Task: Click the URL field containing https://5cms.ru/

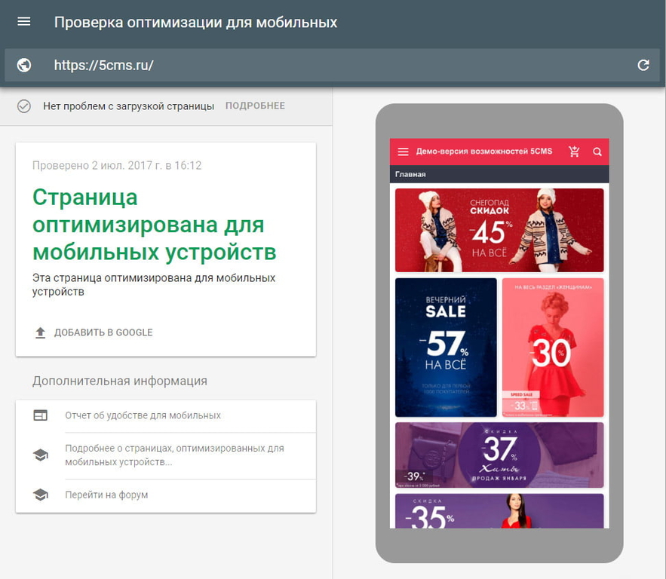Action: (332, 65)
